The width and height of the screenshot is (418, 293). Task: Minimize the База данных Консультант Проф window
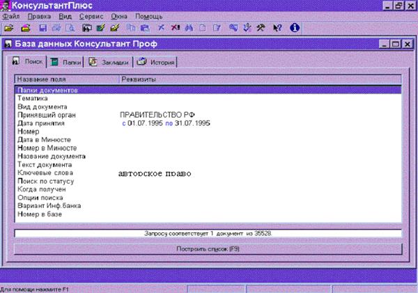coord(384,44)
